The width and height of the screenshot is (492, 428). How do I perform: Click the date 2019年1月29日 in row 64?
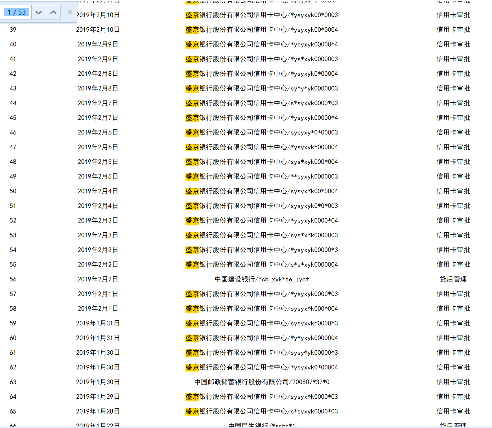(x=98, y=397)
